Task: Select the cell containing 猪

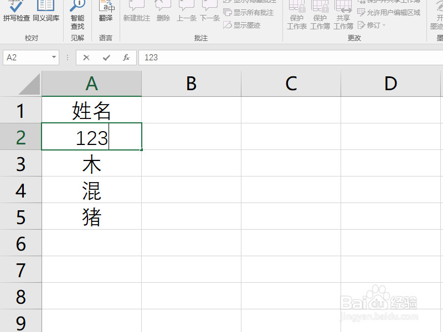Action: click(91, 216)
